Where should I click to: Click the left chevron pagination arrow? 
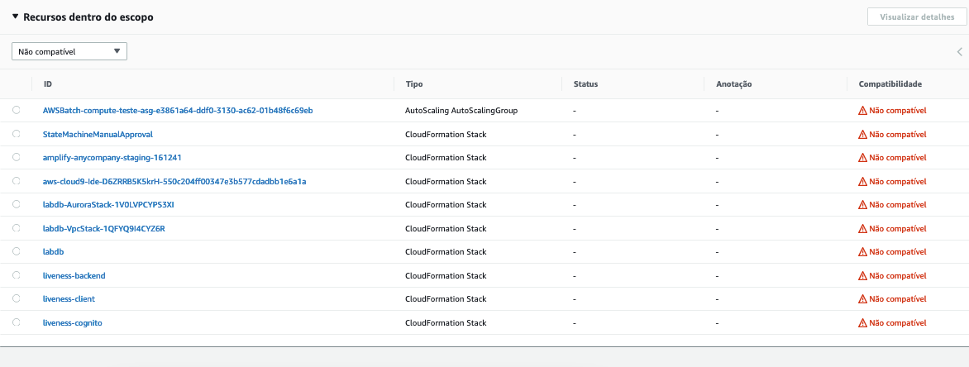[959, 51]
